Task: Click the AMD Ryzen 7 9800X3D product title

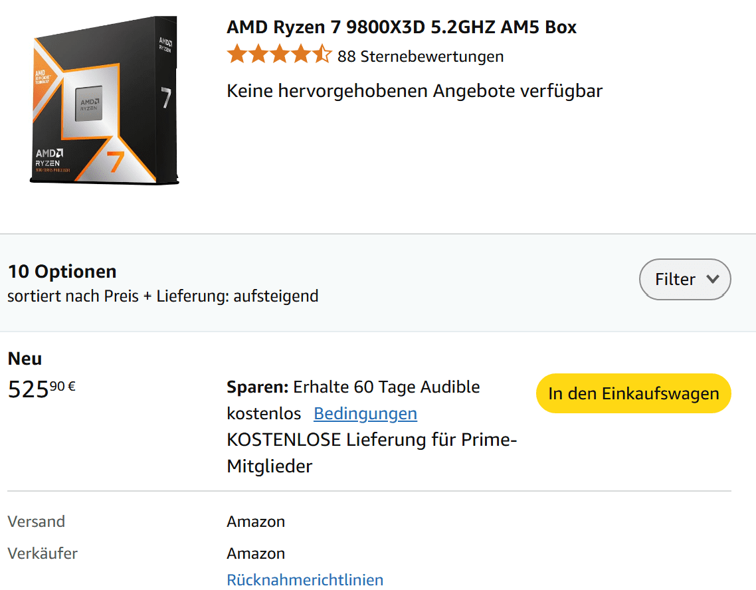Action: 401,27
